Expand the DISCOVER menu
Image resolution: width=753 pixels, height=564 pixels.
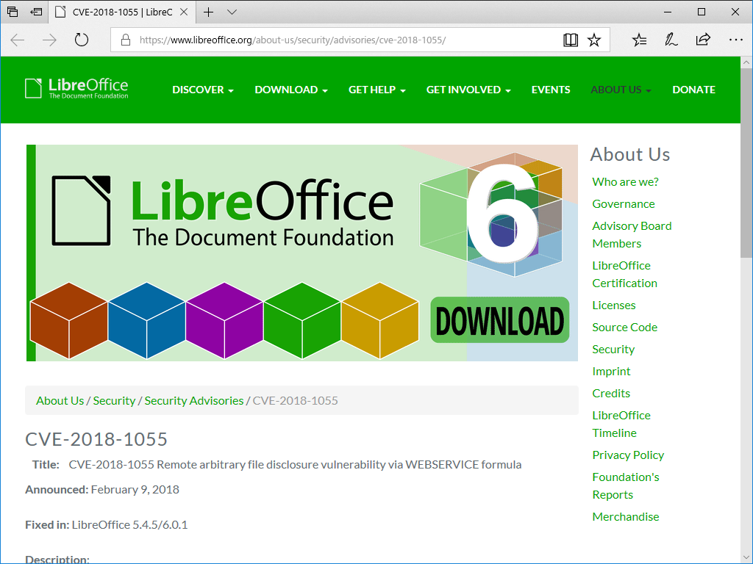pyautogui.click(x=203, y=90)
